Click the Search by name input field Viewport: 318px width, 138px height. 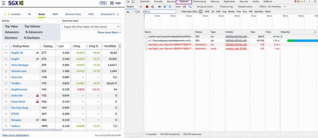(91, 27)
